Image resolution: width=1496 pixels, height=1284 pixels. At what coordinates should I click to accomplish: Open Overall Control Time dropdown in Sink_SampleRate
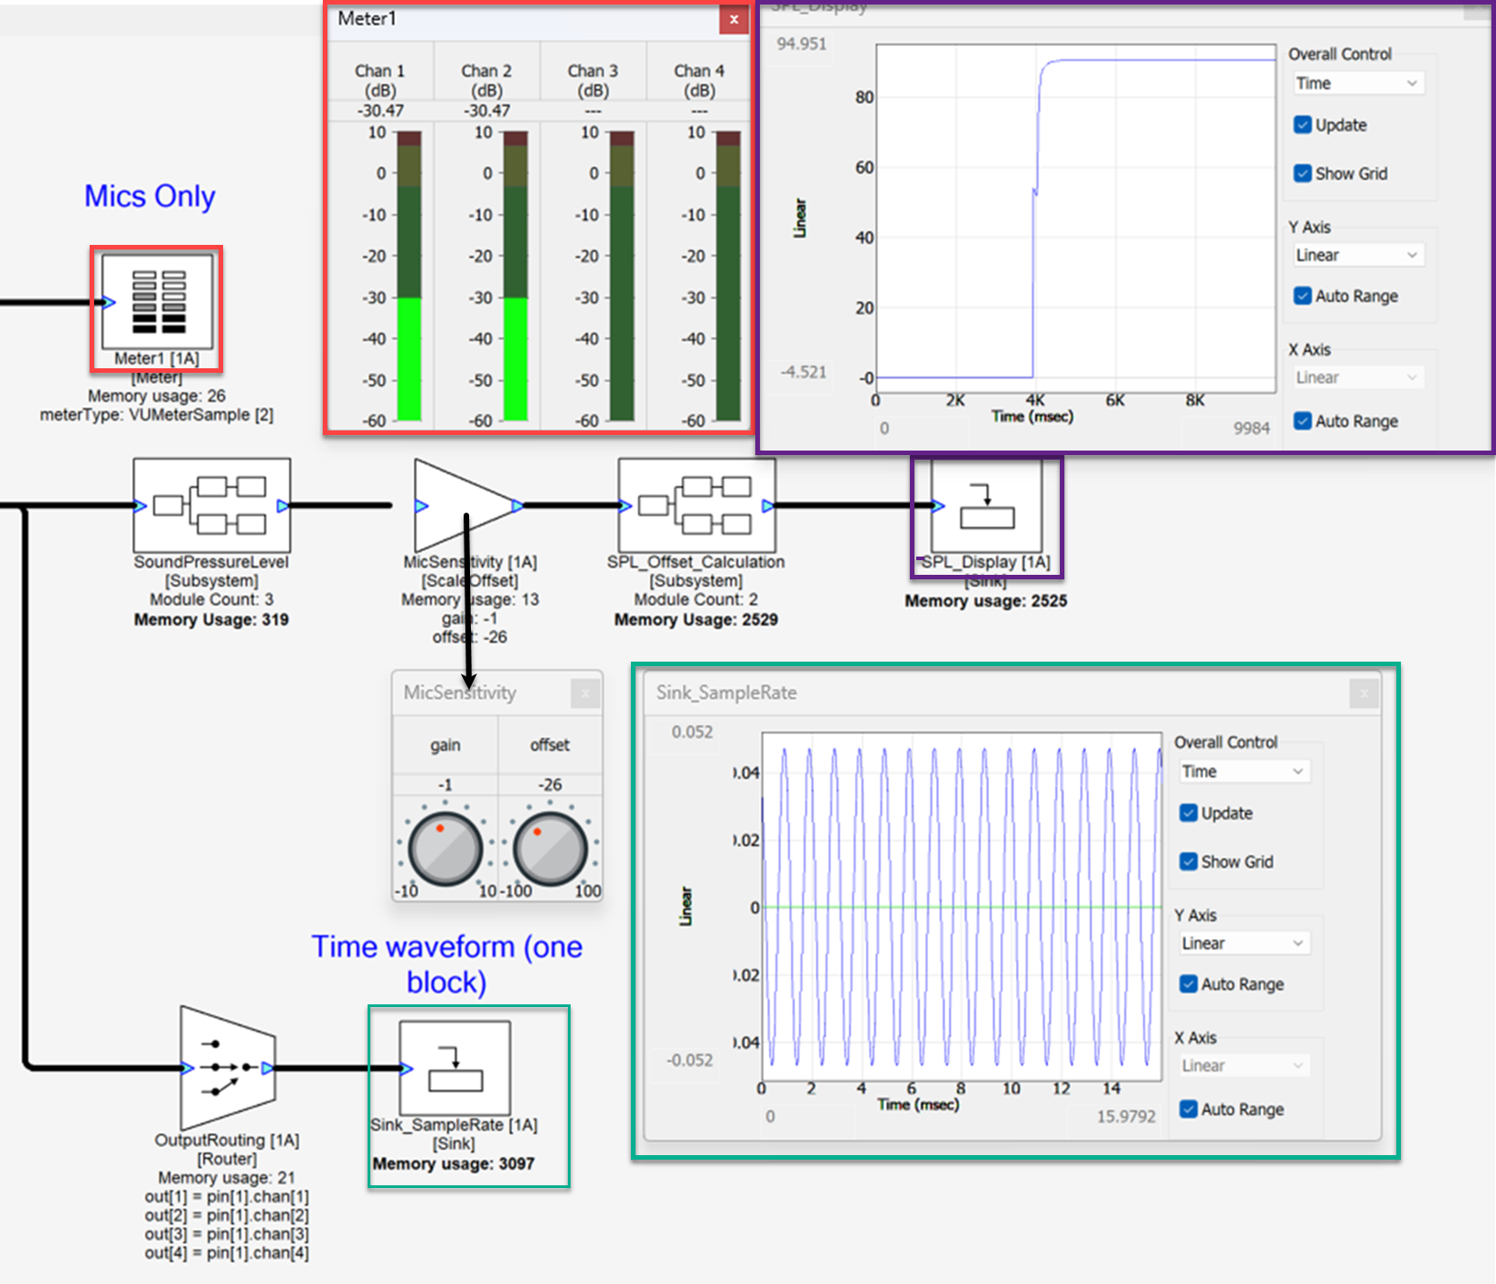(x=1243, y=771)
